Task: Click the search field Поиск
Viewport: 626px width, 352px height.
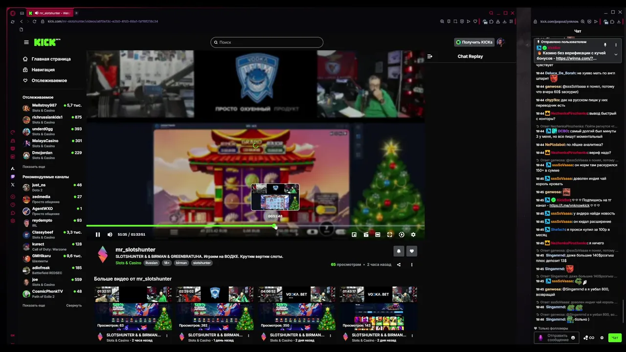Action: tap(267, 43)
